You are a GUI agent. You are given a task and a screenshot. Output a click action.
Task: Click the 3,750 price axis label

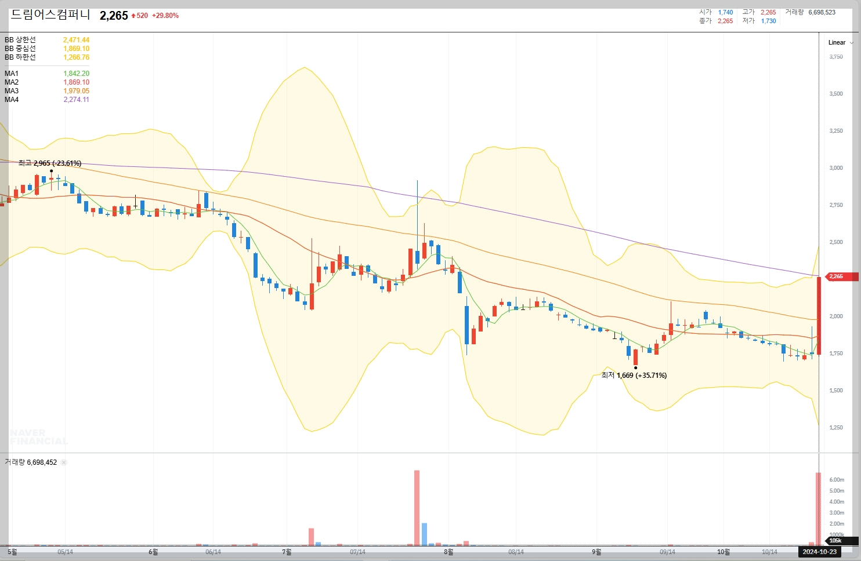(836, 57)
